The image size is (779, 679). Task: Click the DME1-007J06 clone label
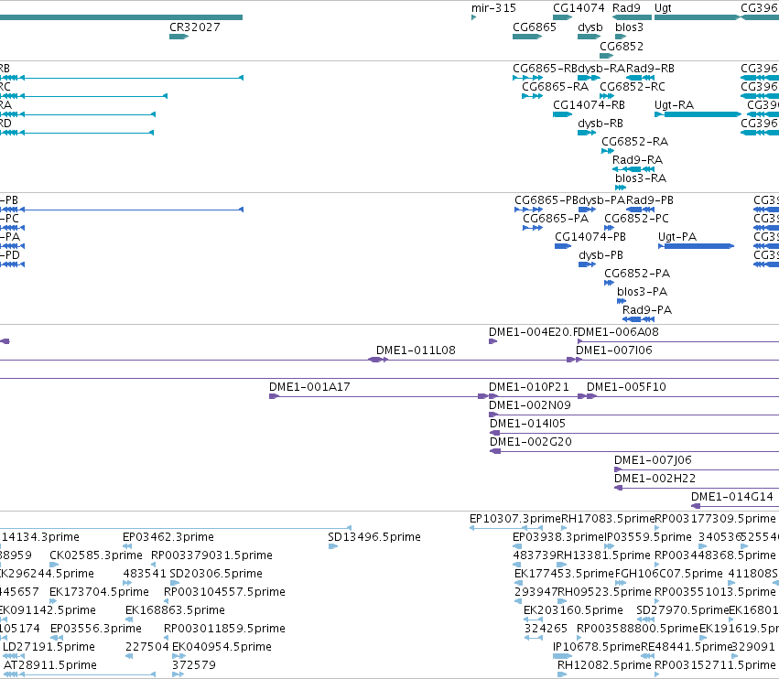tap(653, 460)
